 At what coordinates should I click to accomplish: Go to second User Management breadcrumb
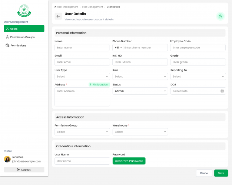(x=93, y=7)
